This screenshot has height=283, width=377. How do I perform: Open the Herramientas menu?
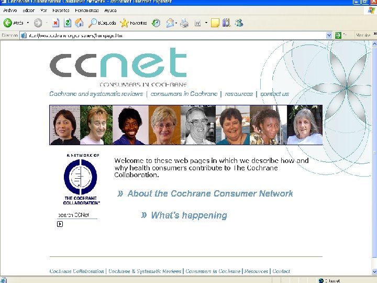[87, 10]
